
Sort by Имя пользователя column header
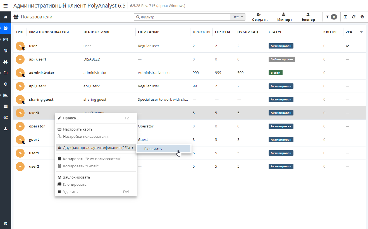pyautogui.click(x=49, y=32)
